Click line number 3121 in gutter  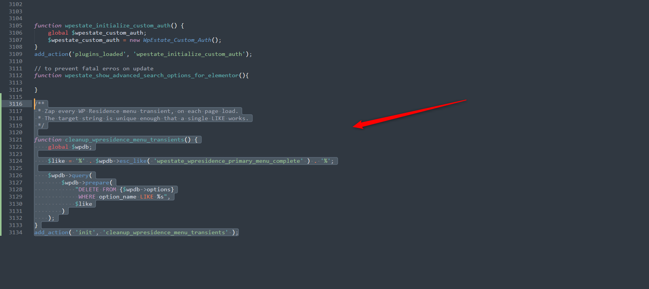click(16, 140)
